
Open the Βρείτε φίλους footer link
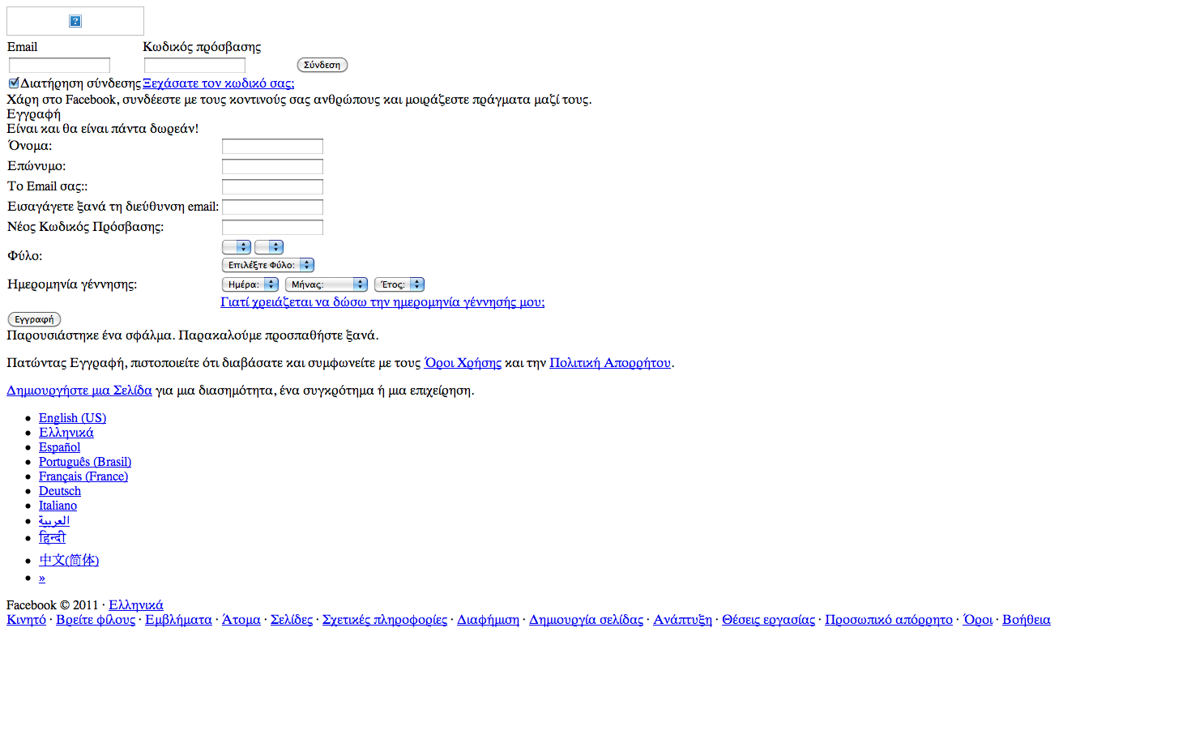coord(96,620)
